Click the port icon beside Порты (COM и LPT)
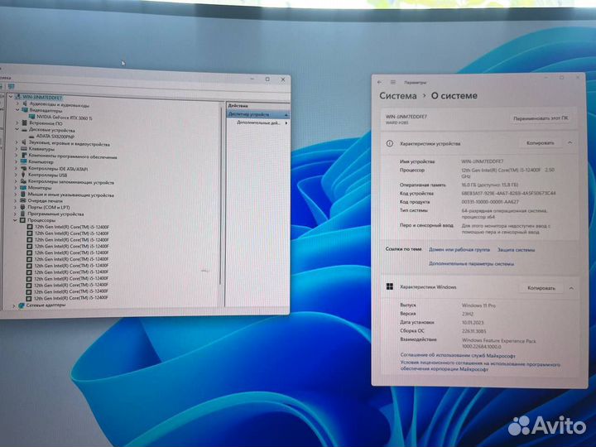The image size is (596, 447). click(x=23, y=207)
